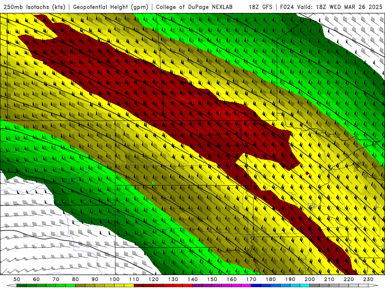Click the 90 label on the color scale

click(95, 279)
